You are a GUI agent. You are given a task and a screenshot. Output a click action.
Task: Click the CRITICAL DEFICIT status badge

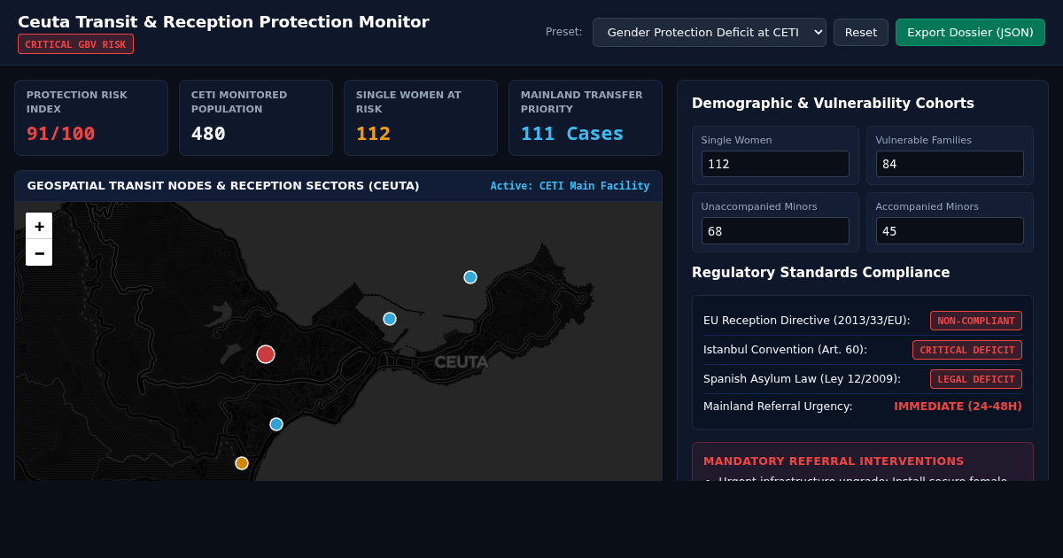[967, 350]
